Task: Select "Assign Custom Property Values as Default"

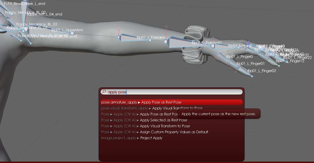Action: pyautogui.click(x=155, y=132)
